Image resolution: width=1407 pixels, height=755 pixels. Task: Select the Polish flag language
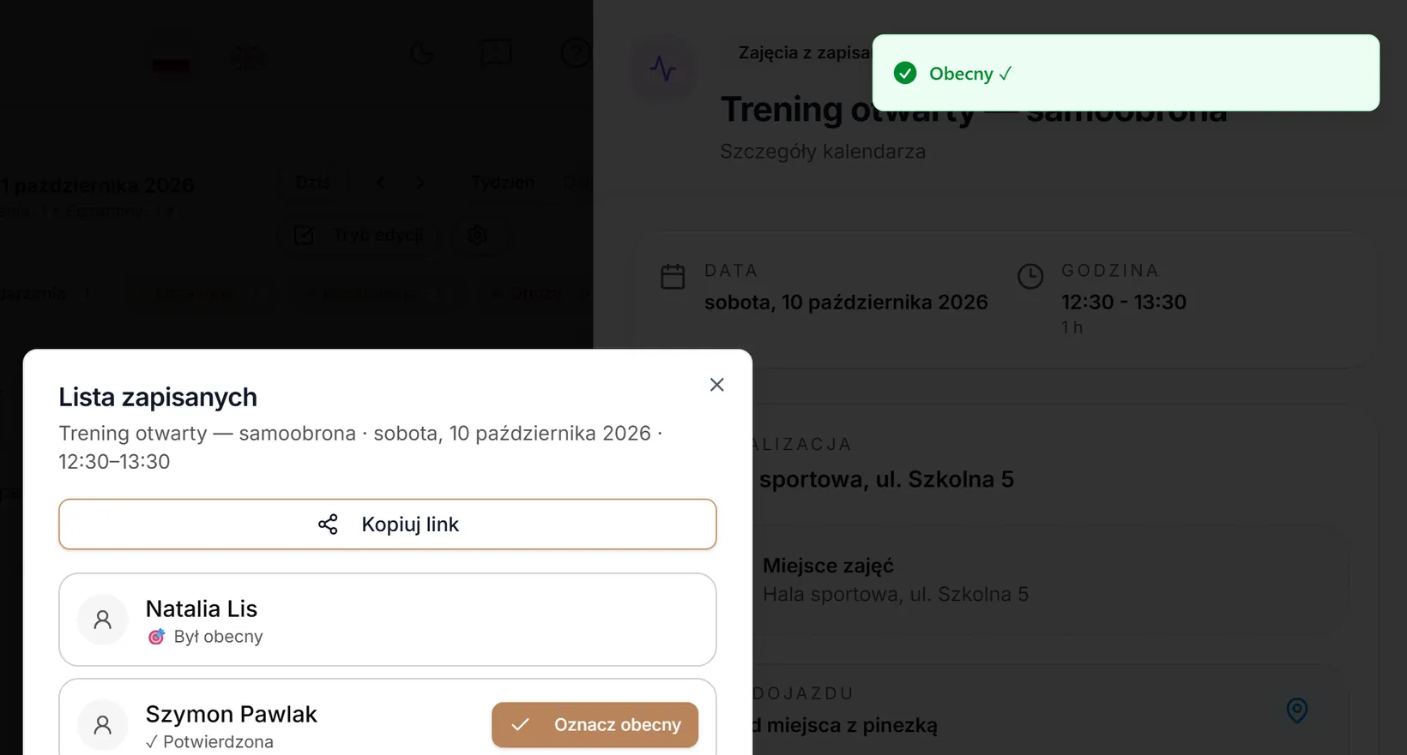[172, 58]
